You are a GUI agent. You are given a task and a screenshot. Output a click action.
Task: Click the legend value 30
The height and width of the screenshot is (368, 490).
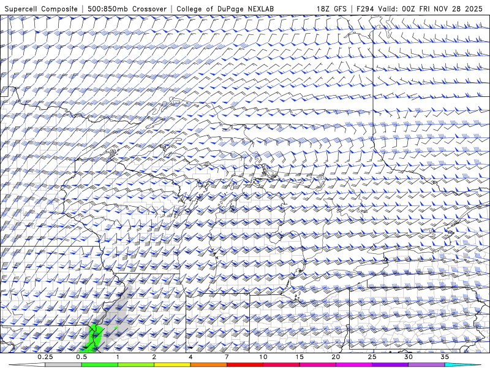408,357
